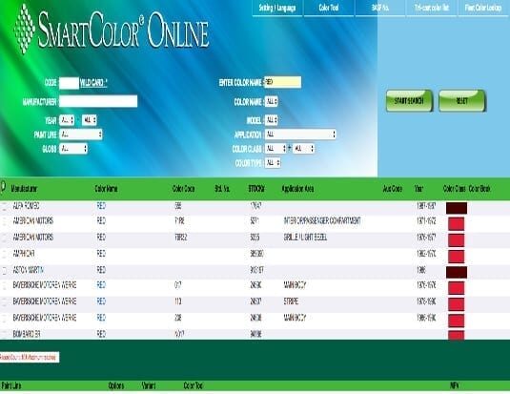Screen dimensions: 510x394
Task: Open the RED link in the ALFA ROMEO row
Action: 101,206
